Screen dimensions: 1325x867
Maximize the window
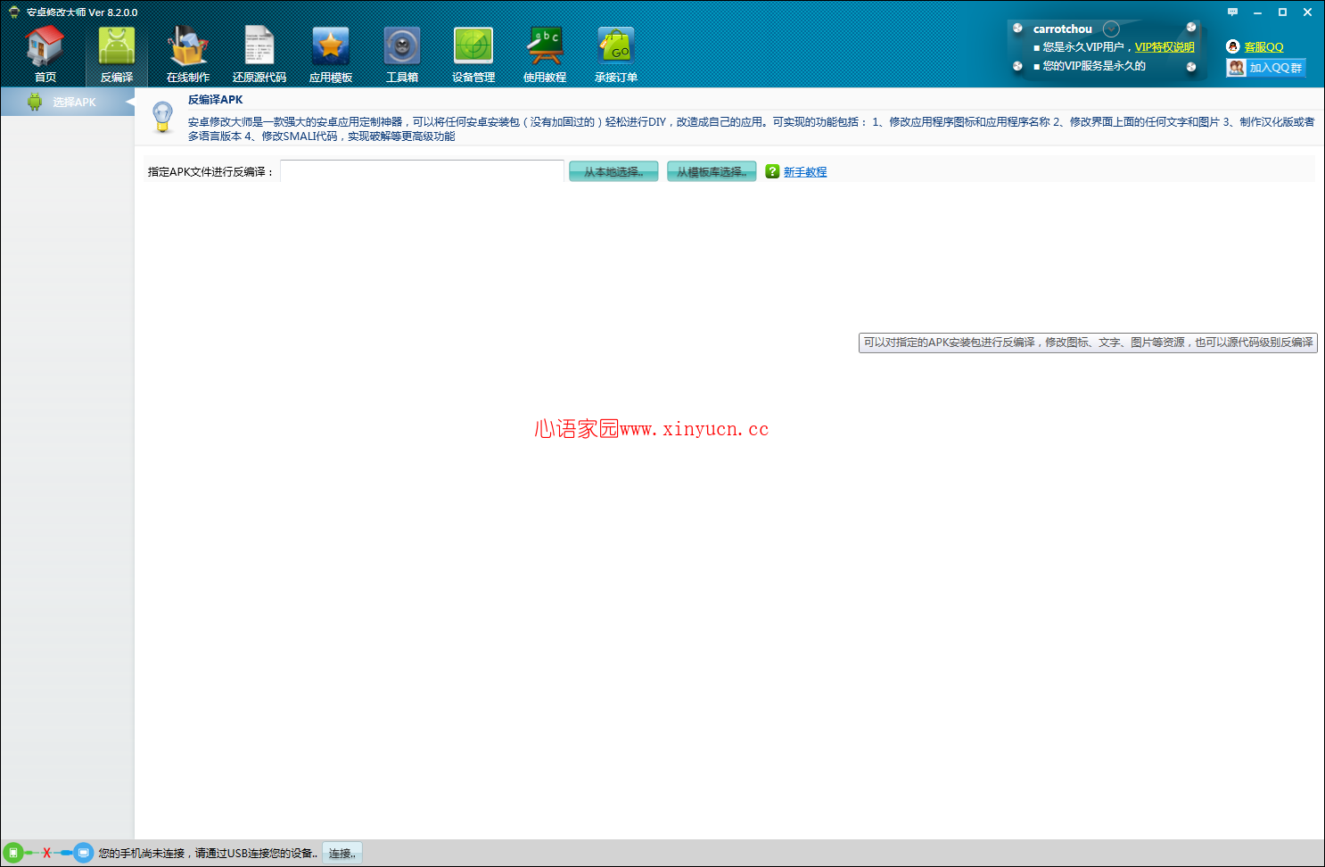pos(1282,12)
